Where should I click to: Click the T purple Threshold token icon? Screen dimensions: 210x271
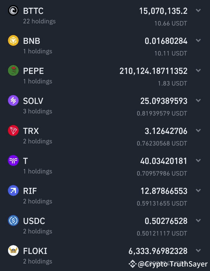12,161
